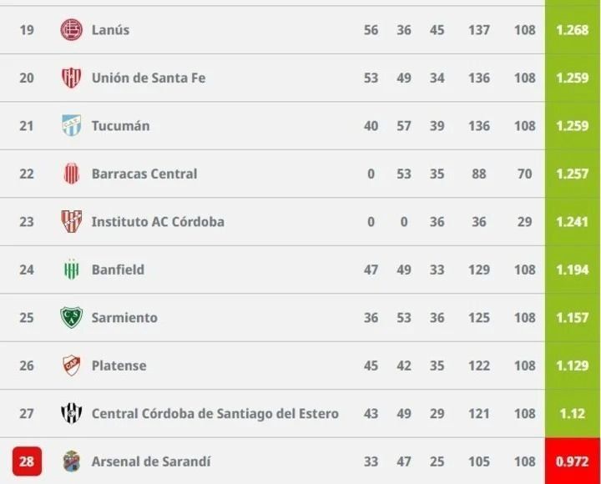Viewport: 601px width, 484px height.
Task: Click the Platense team name
Action: pos(119,366)
